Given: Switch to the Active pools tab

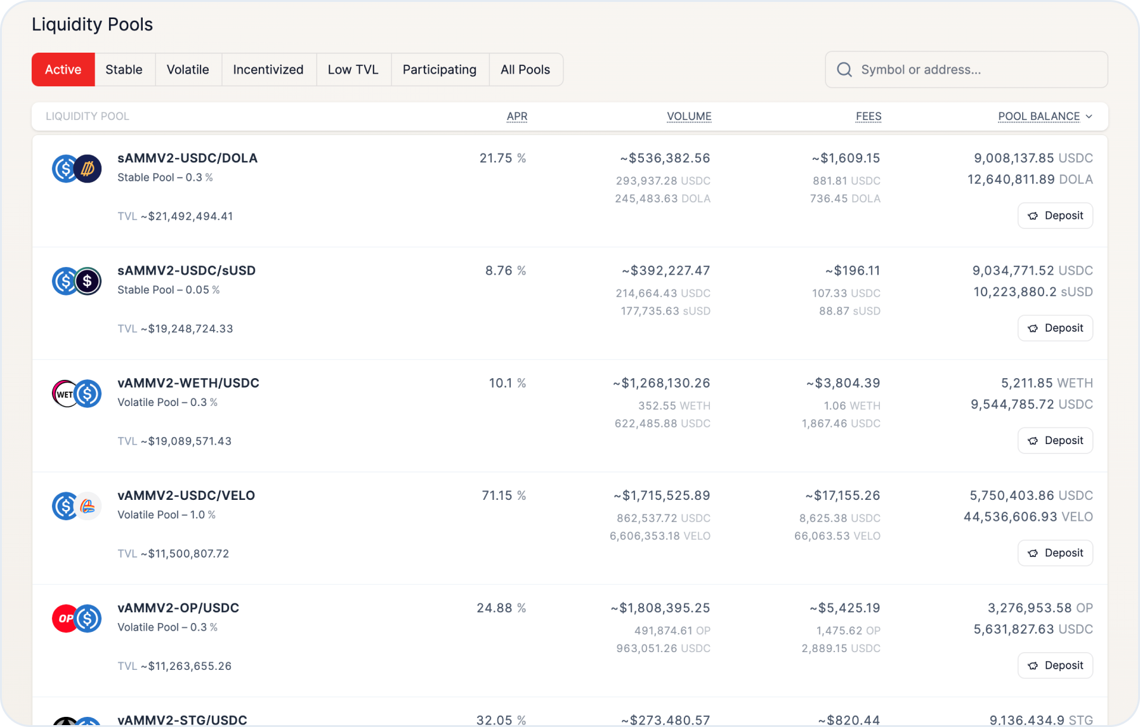Looking at the screenshot, I should point(63,70).
